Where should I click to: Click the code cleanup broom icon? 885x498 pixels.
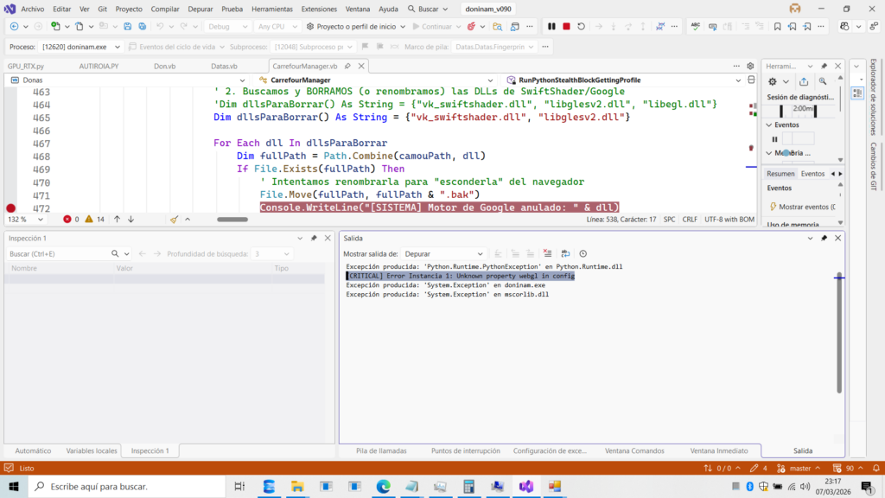174,220
